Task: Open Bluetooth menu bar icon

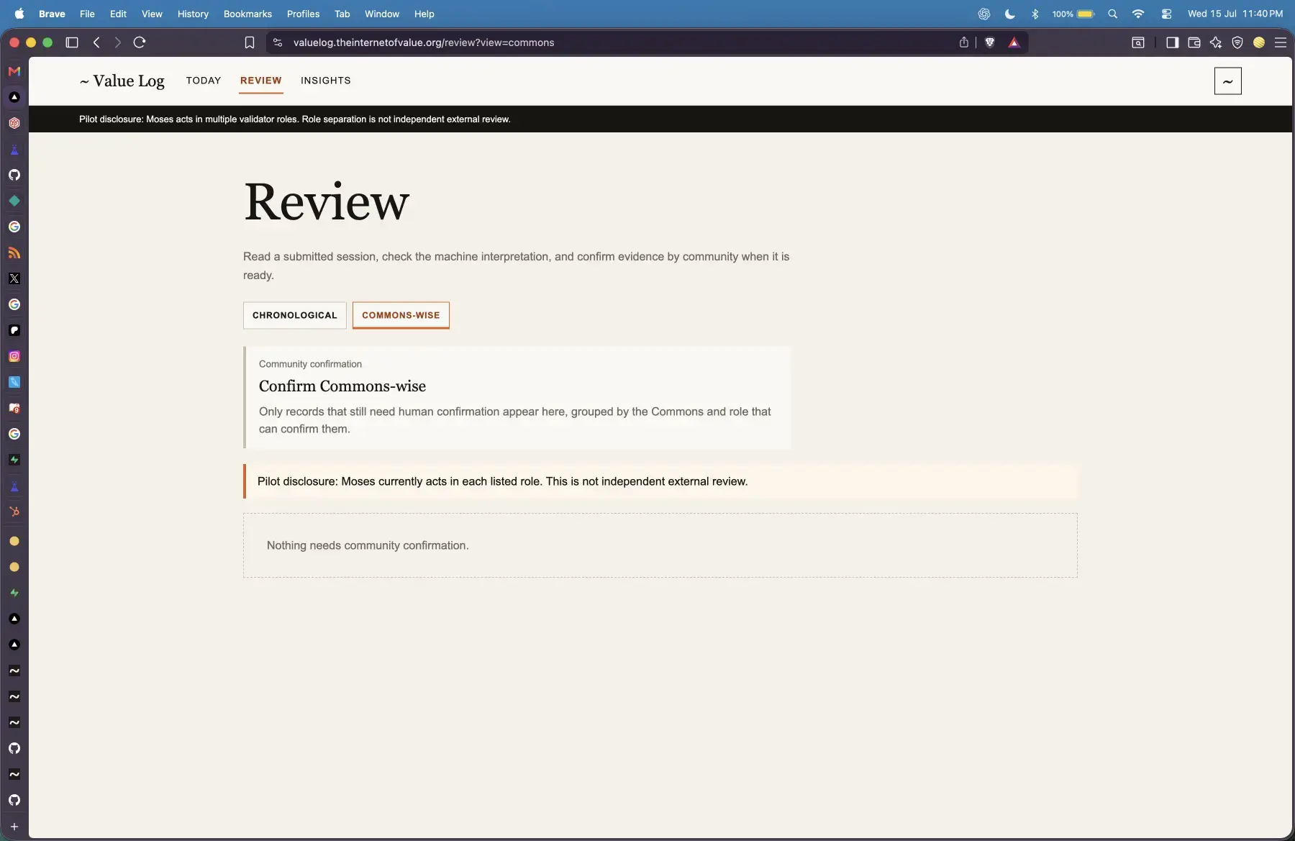Action: click(x=1035, y=14)
